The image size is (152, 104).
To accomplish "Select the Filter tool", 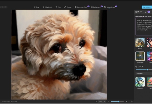I will pos(58,7).
